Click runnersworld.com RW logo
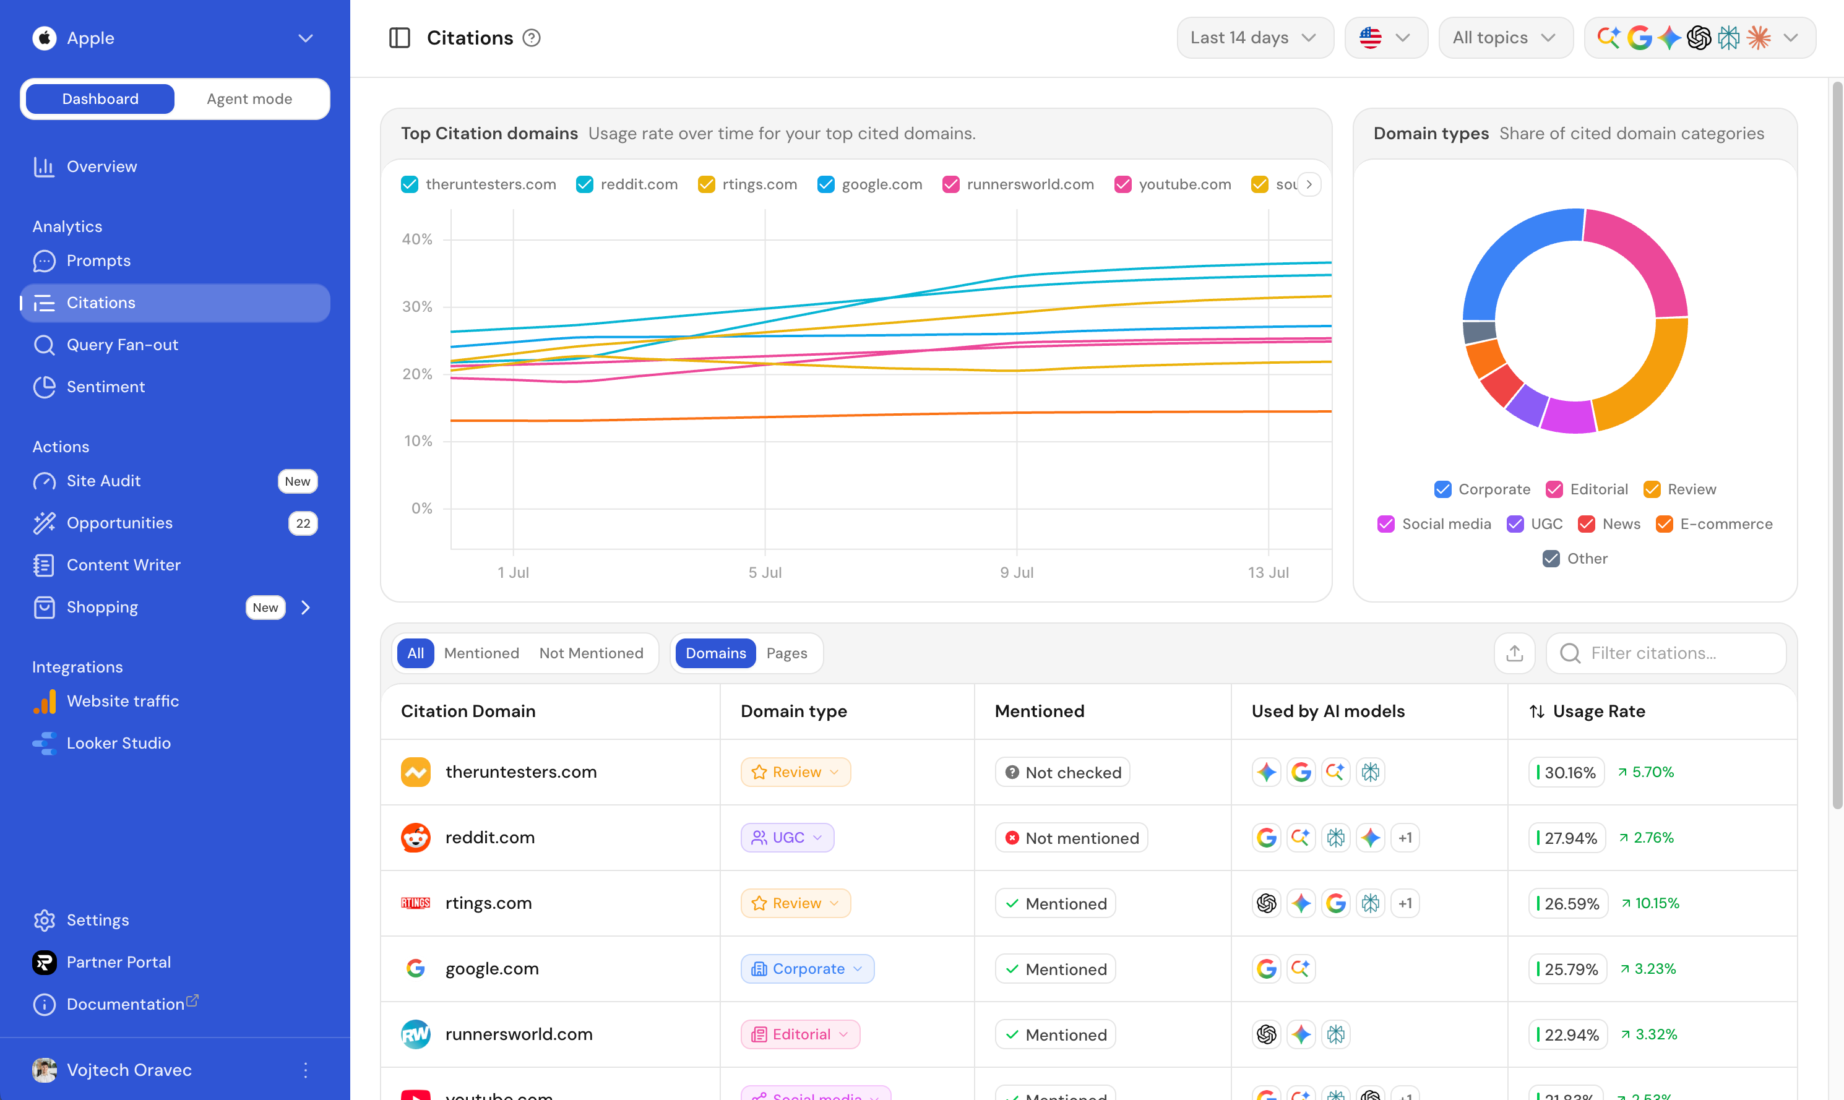This screenshot has height=1100, width=1844. pos(416,1034)
